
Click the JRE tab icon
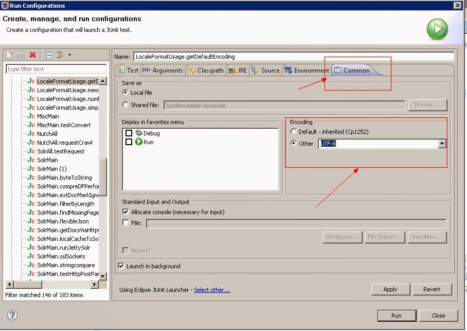point(231,71)
